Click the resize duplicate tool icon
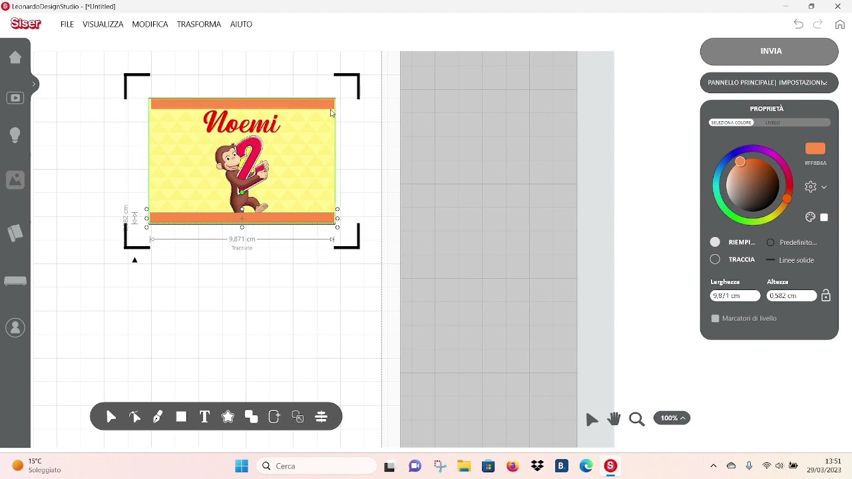Screen dimensions: 852x479 pos(298,417)
